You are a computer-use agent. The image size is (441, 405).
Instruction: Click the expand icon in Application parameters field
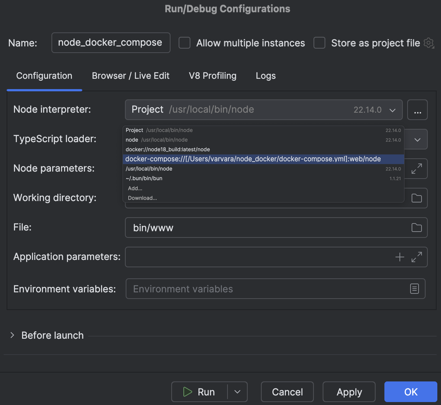tap(417, 257)
